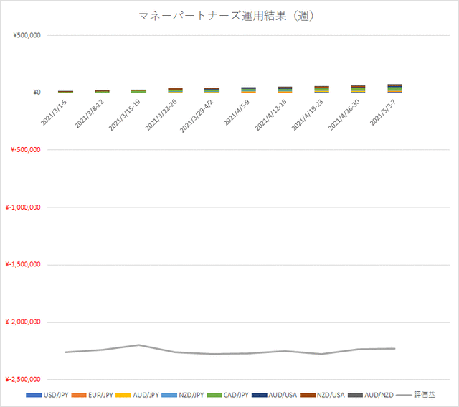Screen dimensions: 459x407
Task: Click the ¥500,000 axis label
Action: pos(27,35)
